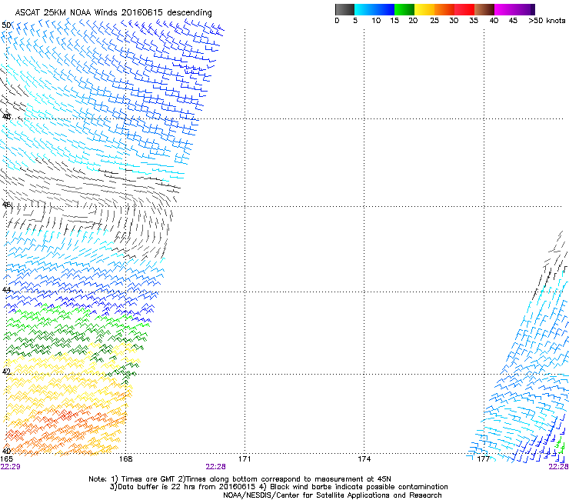Click the longitude label '177'

click(x=484, y=459)
